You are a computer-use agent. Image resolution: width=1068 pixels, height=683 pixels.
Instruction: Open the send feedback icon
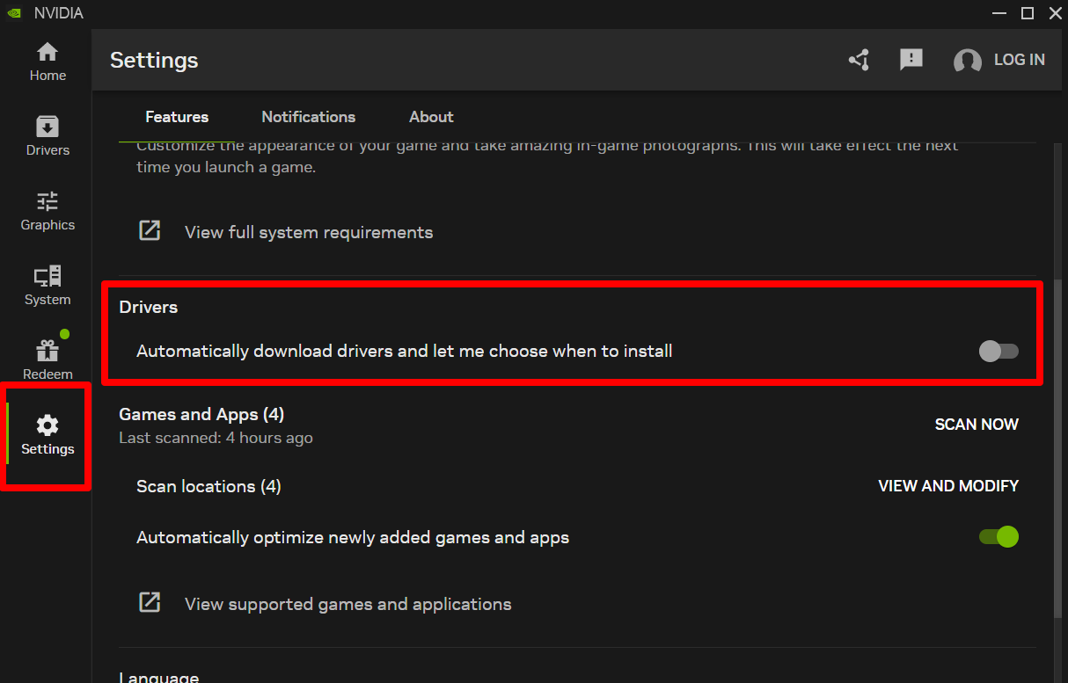[x=911, y=60]
